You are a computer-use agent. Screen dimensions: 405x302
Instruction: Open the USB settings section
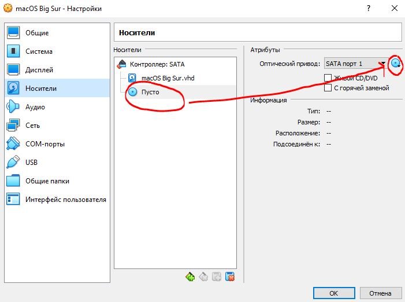coord(57,163)
